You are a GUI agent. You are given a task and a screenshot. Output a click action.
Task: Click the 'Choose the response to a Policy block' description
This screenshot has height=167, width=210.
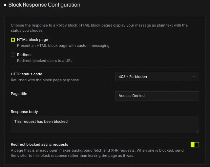[99, 28]
